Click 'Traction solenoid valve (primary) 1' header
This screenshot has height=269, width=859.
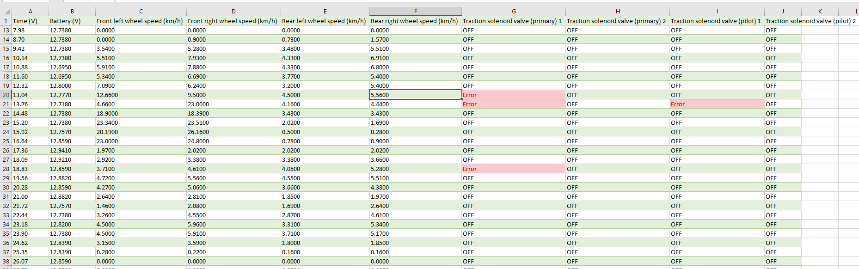click(x=514, y=21)
